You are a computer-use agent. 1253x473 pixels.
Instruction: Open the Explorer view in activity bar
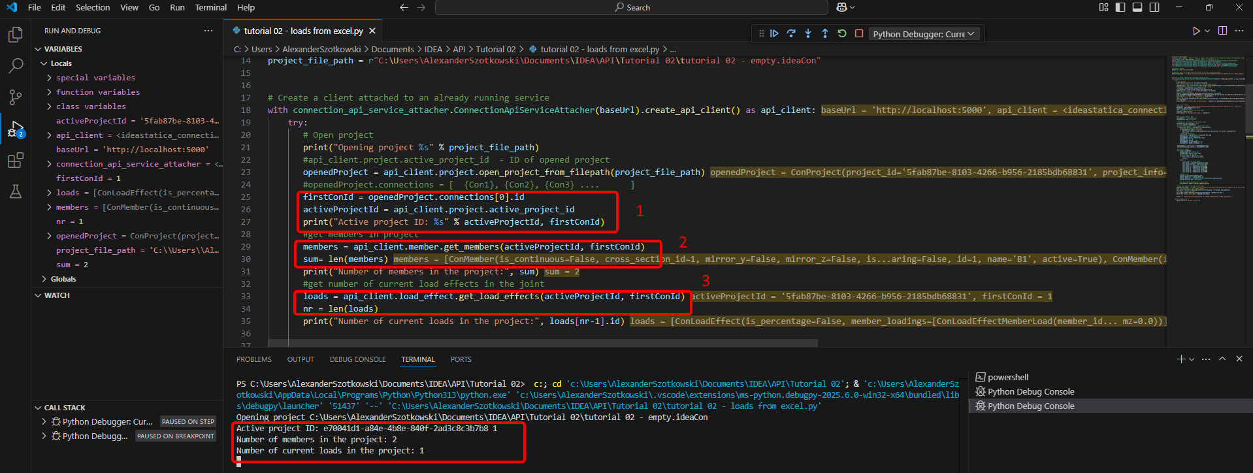coord(15,35)
